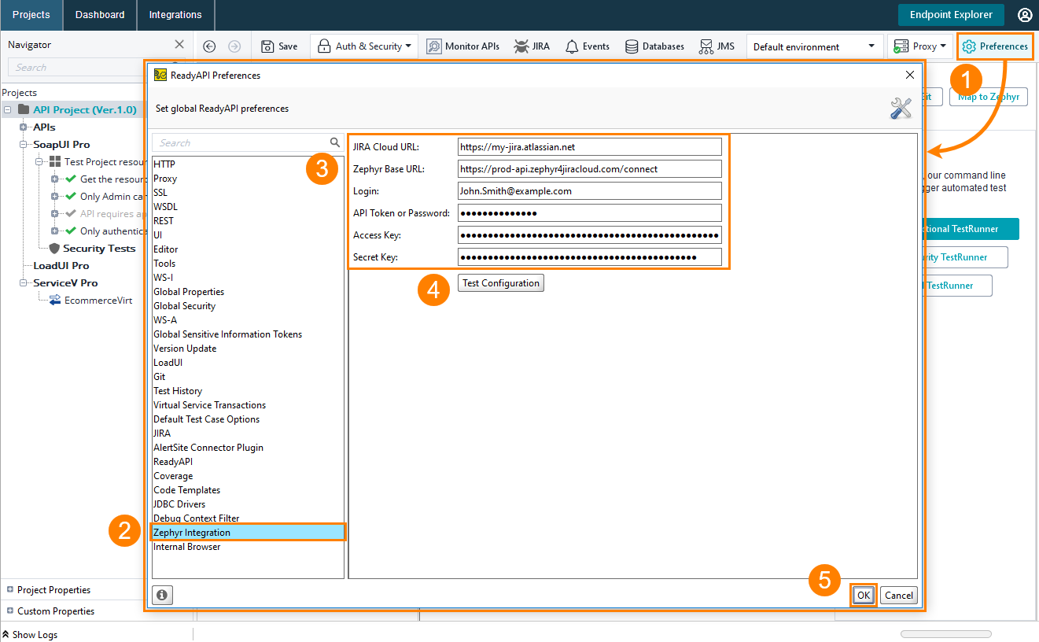Select Editor in the preferences list
The width and height of the screenshot is (1039, 642).
(166, 249)
